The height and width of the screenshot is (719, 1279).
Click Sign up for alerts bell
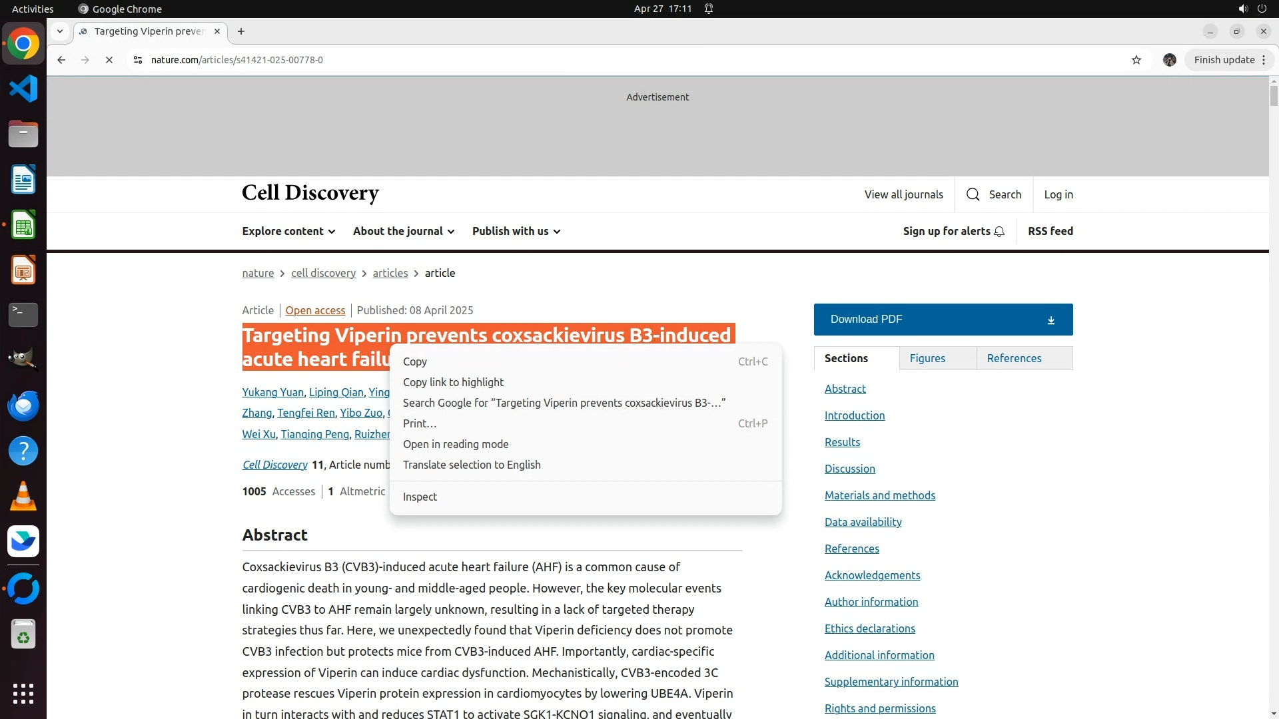[x=999, y=232]
